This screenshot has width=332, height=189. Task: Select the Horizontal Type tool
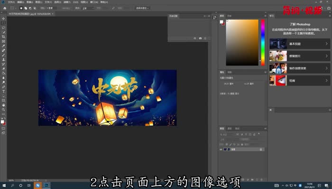[3, 91]
